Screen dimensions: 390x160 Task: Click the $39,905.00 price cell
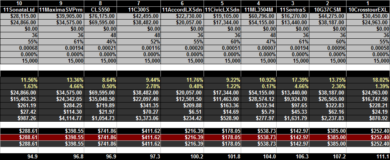pos(61,16)
